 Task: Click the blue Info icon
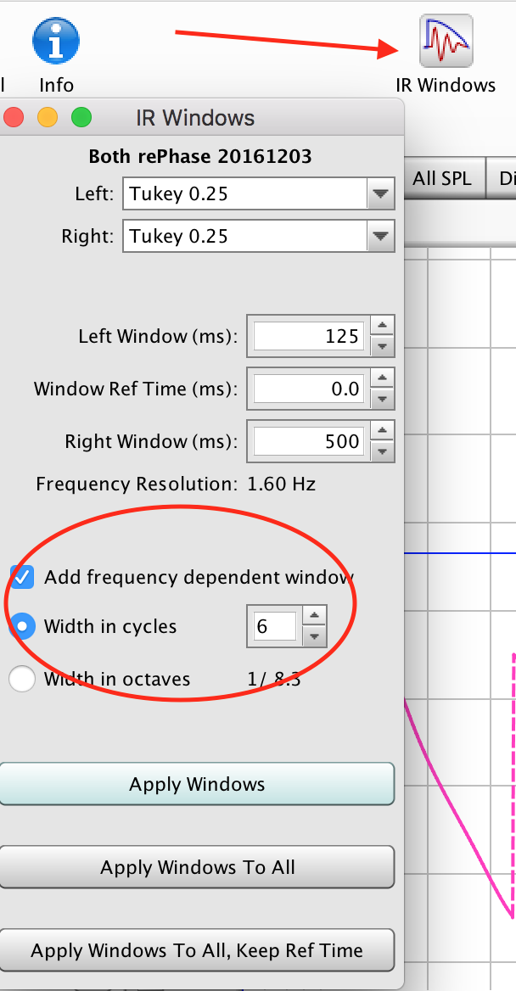coord(56,41)
